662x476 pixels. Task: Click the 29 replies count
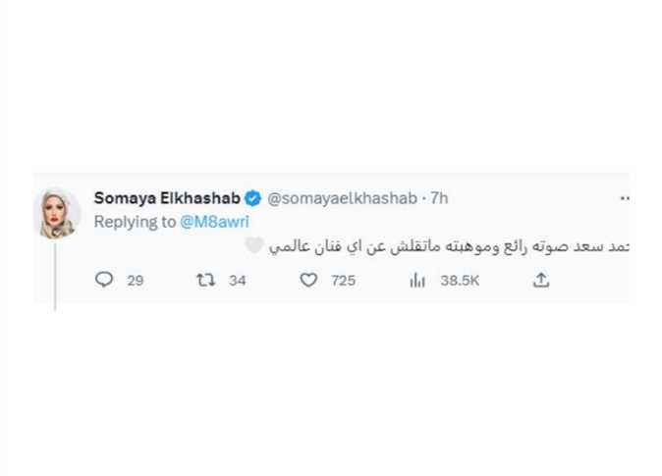coord(136,281)
